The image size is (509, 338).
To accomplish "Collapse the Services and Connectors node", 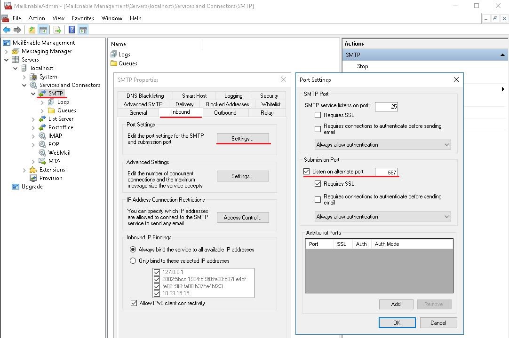I will coord(24,85).
